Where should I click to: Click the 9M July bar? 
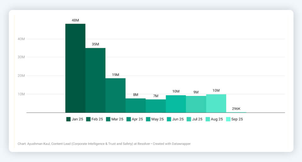pyautogui.click(x=196, y=104)
